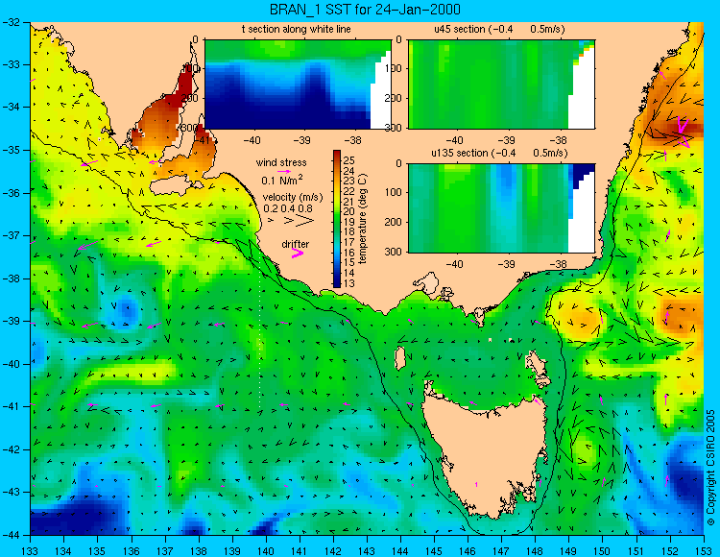
Task: Click the '0.1 N/m2' legend value
Action: pos(282,180)
